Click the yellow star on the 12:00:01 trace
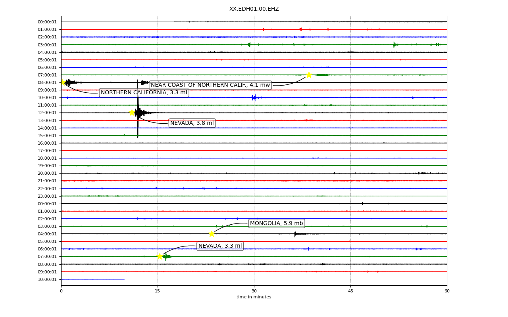This screenshot has width=508, height=317. [x=132, y=113]
